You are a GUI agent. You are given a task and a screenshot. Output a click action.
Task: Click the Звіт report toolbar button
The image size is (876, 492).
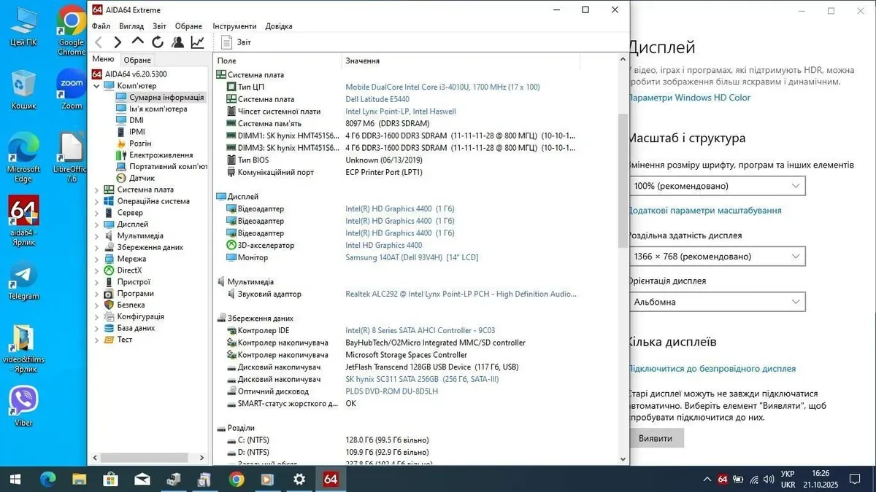[237, 42]
